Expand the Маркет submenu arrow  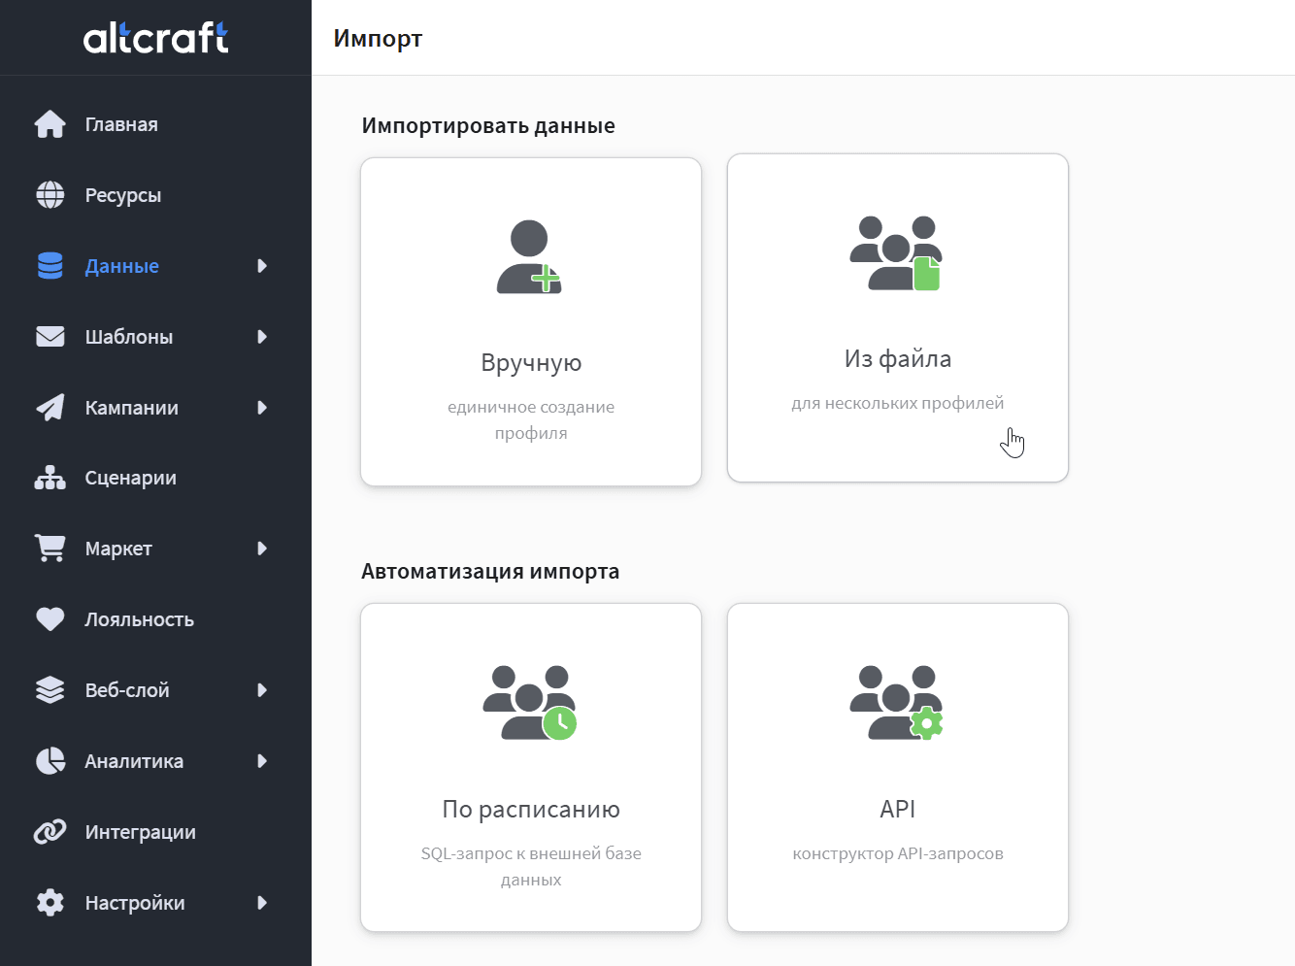point(262,549)
